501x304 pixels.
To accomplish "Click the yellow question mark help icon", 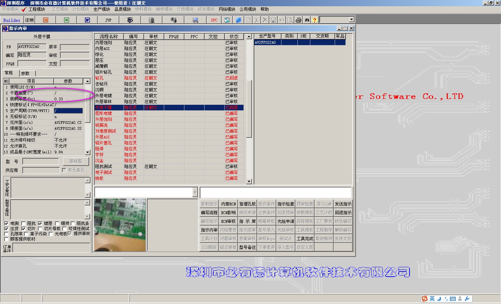I will [315, 20].
